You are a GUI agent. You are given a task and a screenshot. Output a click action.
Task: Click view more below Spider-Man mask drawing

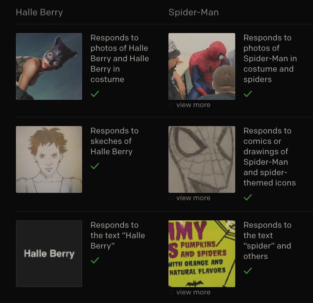[193, 198]
